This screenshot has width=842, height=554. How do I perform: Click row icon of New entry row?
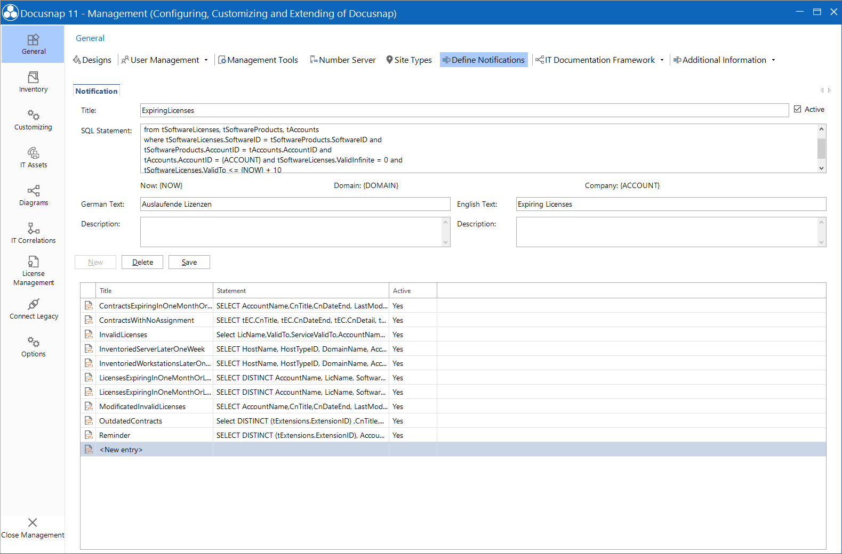tap(89, 450)
